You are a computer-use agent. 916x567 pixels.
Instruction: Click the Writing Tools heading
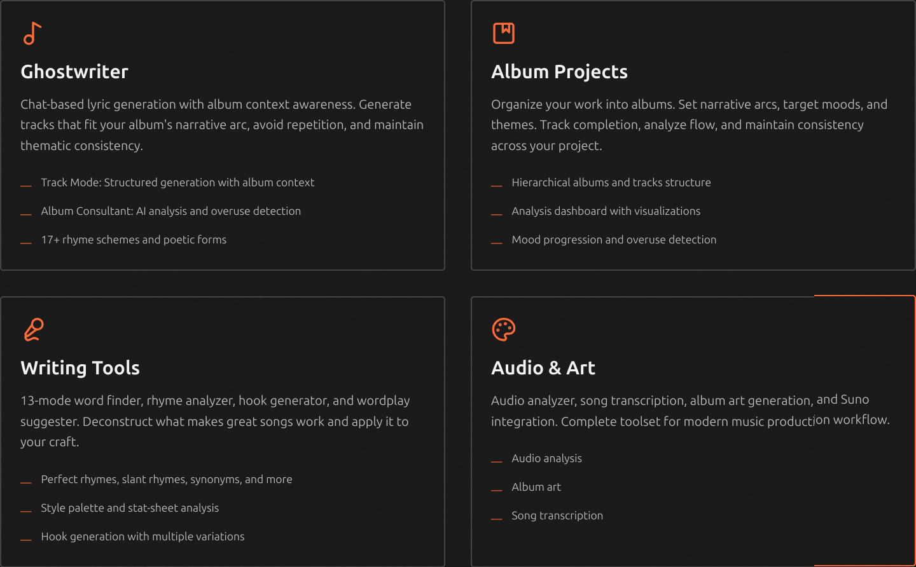tap(80, 367)
